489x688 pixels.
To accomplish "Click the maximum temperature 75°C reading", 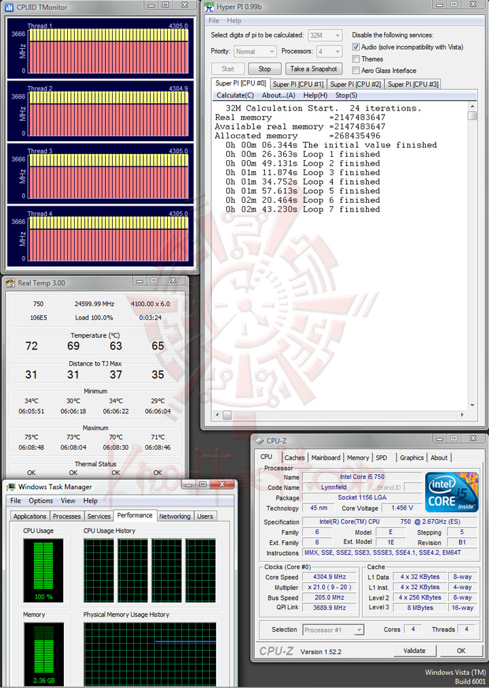I will pyautogui.click(x=31, y=437).
